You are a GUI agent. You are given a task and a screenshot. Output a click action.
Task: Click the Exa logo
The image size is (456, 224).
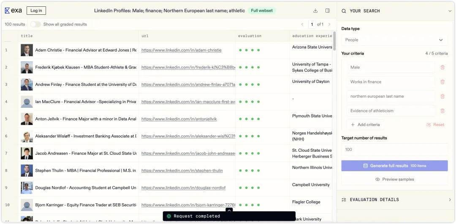14,11
